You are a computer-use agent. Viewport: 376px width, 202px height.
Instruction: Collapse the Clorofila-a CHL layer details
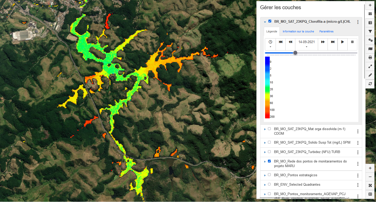tap(265, 22)
